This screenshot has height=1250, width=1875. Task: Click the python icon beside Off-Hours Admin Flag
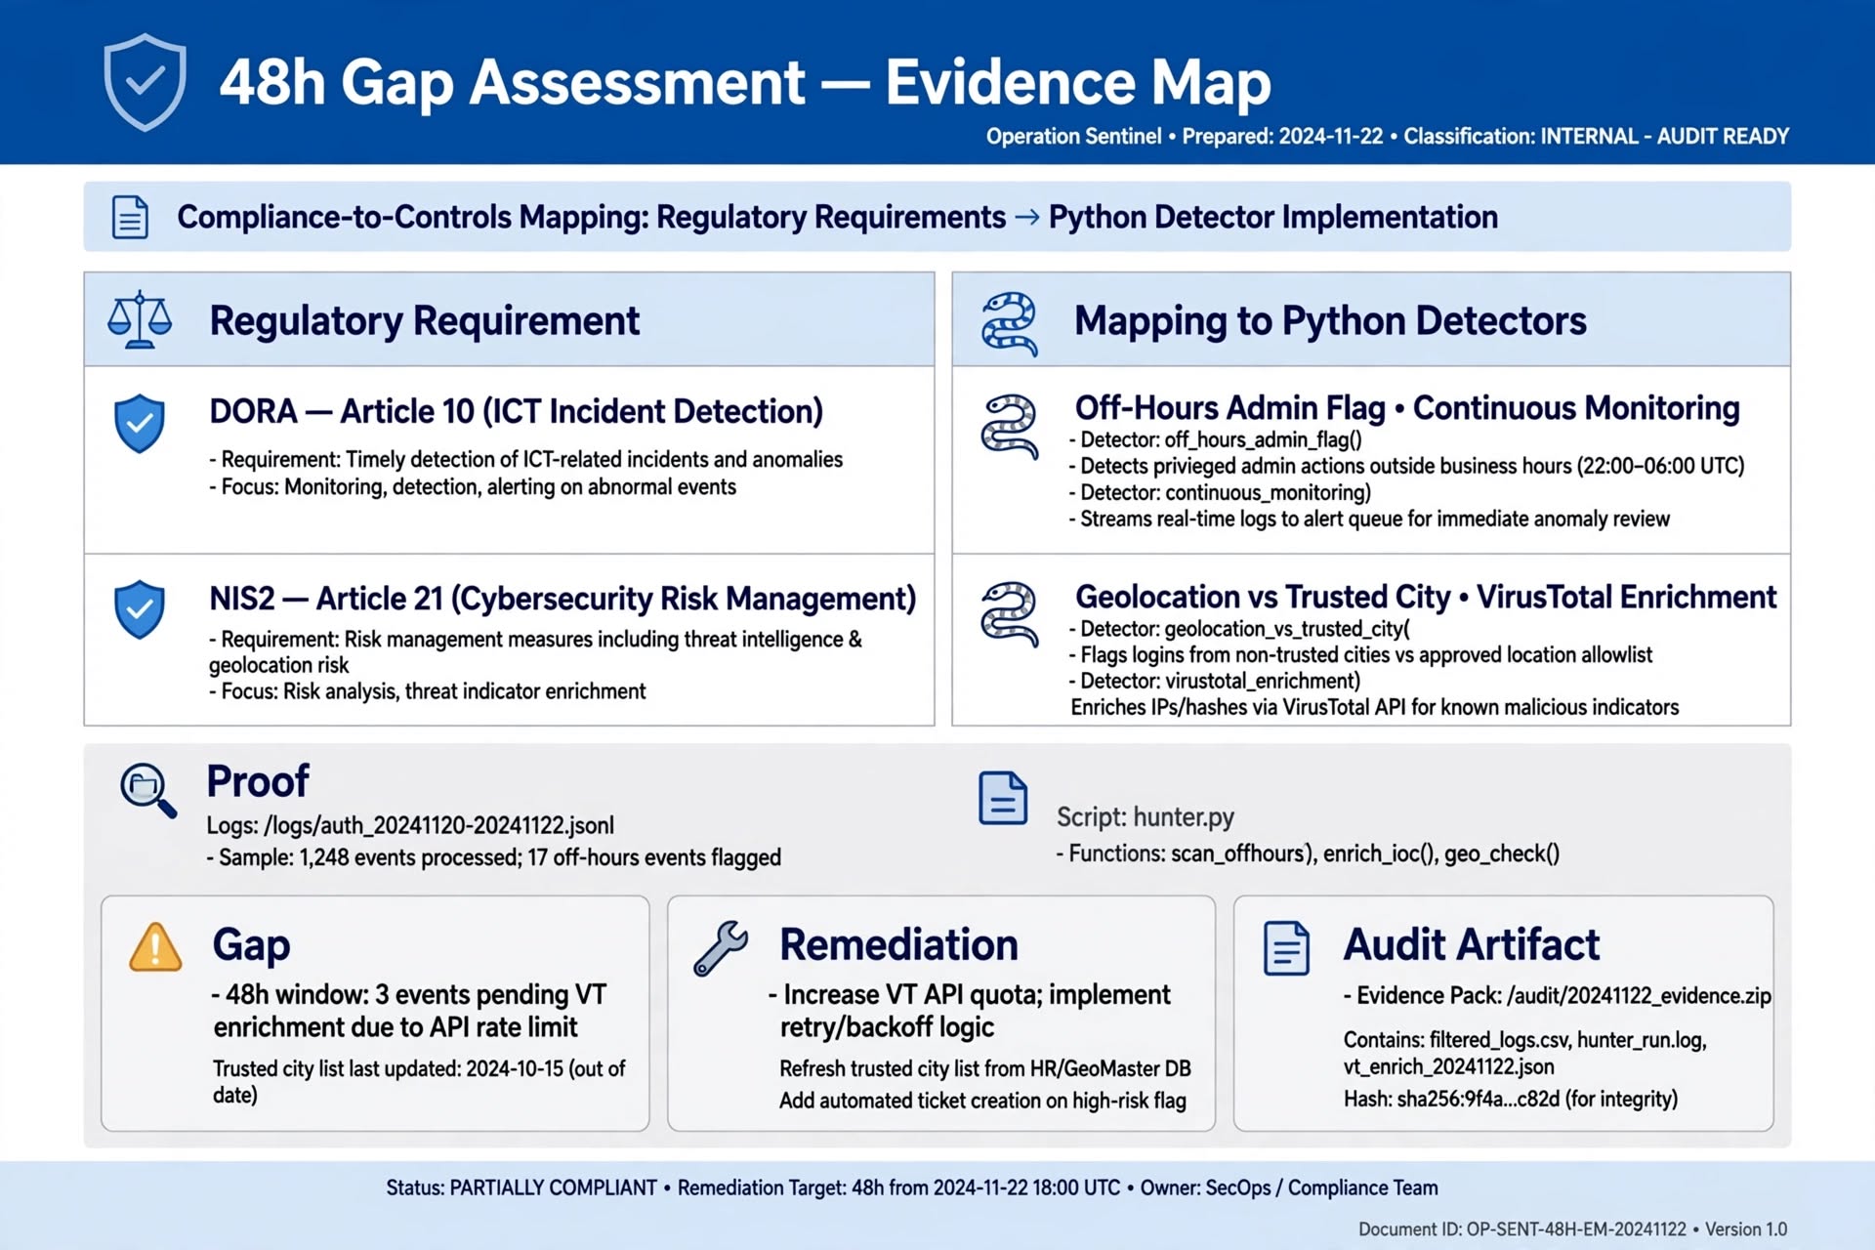(1010, 426)
